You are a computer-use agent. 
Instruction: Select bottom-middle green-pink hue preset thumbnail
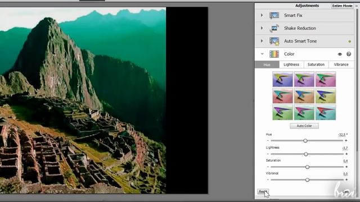[x=304, y=112]
